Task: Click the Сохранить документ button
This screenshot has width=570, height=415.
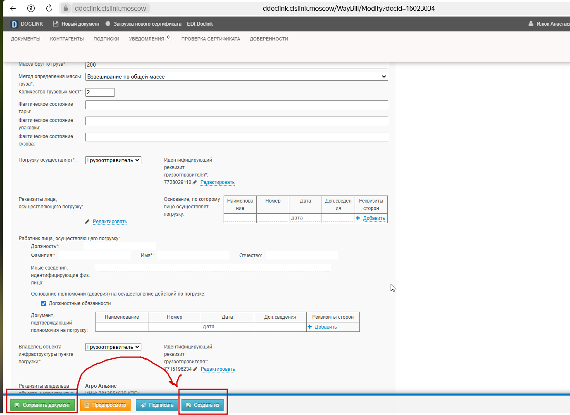Action: tap(43, 405)
